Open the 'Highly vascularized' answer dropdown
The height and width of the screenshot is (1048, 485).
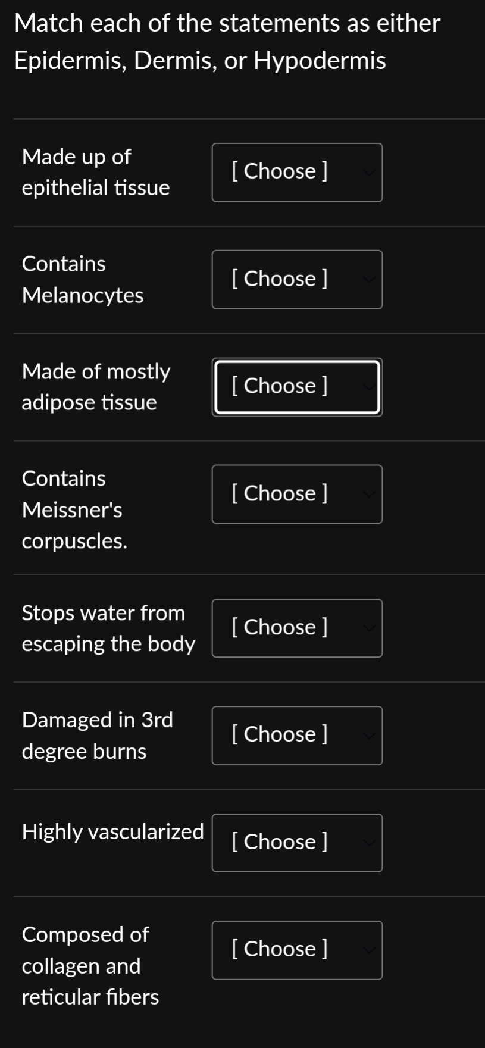[296, 843]
